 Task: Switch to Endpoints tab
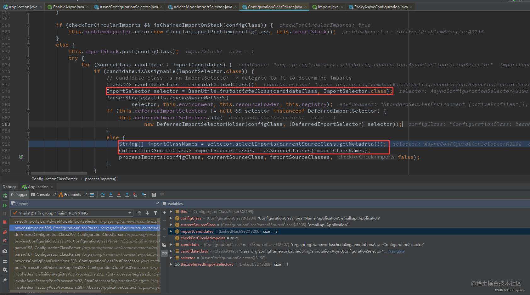[73, 195]
